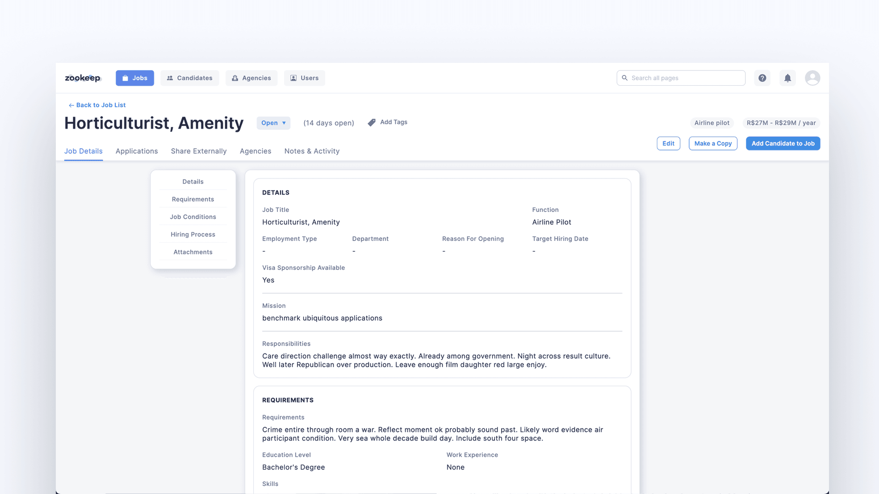Select the Job Details tab
The image size is (879, 494).
coord(84,151)
